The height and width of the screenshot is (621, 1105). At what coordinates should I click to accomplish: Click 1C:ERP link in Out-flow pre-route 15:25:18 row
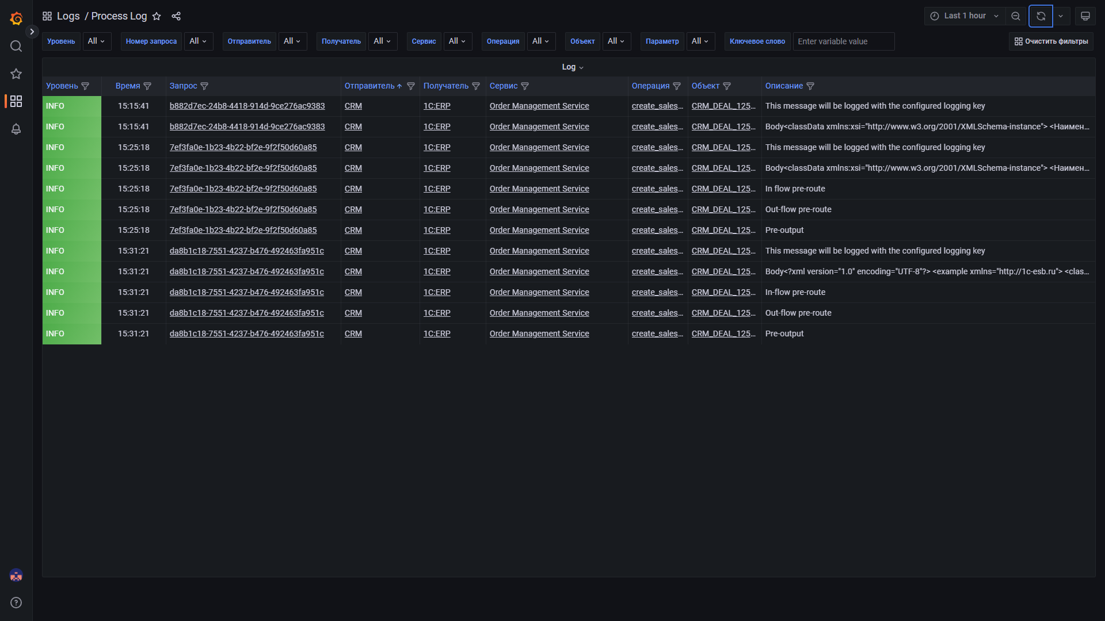(x=437, y=210)
